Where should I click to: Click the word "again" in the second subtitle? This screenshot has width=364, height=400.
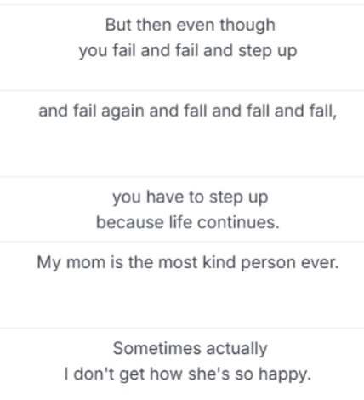pos(122,111)
